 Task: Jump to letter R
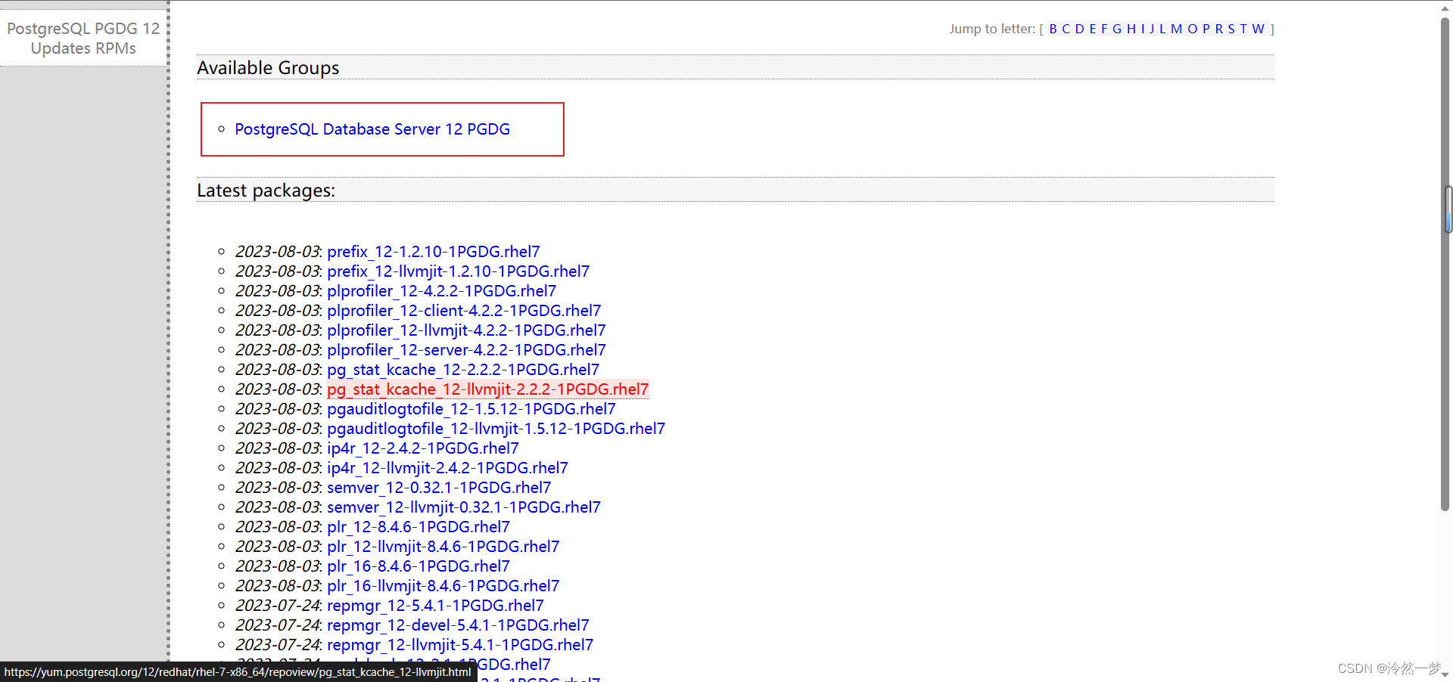tap(1219, 29)
